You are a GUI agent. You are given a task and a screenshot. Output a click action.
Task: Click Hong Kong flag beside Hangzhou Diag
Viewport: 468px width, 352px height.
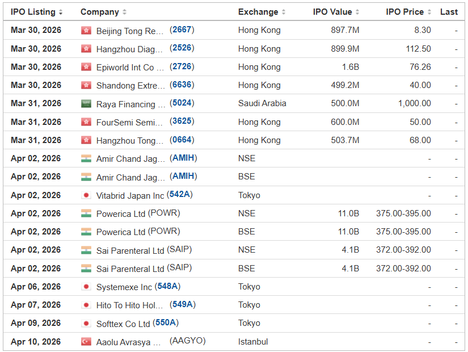pyautogui.click(x=86, y=49)
